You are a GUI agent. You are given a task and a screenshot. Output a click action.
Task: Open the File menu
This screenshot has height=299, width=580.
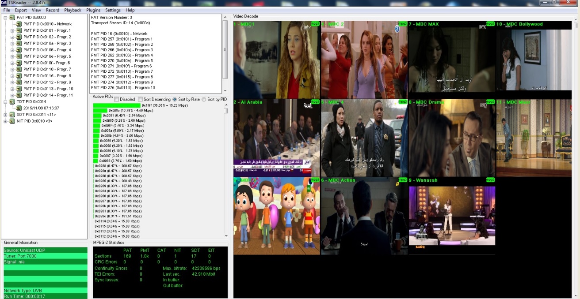click(7, 10)
